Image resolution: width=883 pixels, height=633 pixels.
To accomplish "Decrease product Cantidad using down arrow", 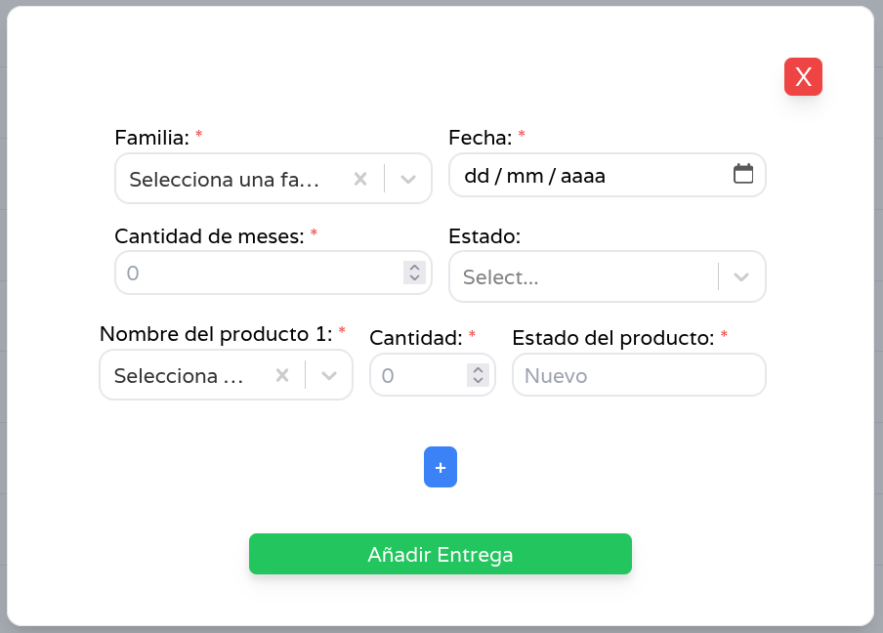I will [x=478, y=381].
